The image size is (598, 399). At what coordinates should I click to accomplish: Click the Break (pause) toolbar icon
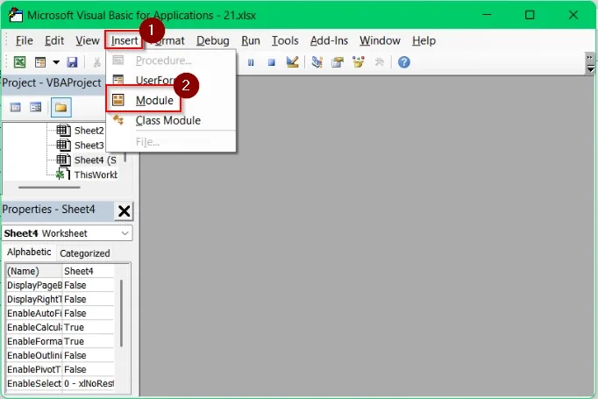(x=251, y=62)
